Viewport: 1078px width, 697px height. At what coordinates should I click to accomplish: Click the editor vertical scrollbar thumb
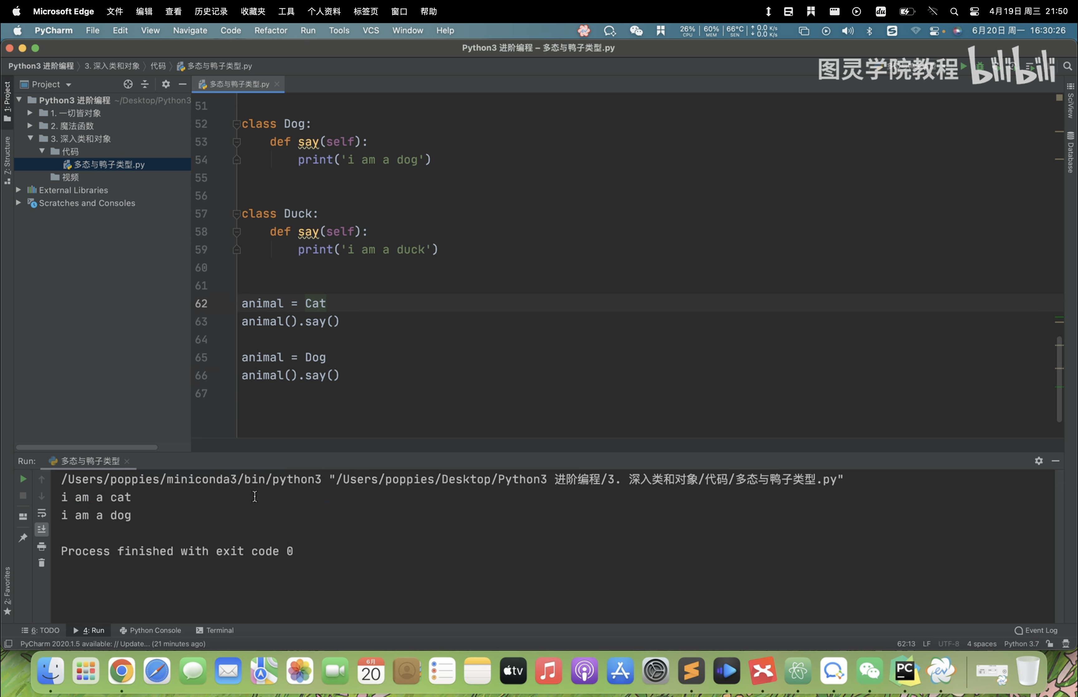pos(1059,379)
